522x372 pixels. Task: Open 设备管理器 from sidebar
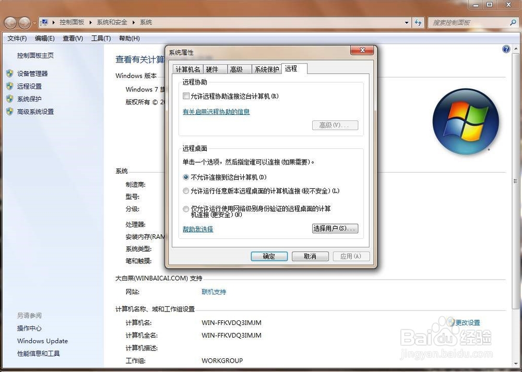pos(32,74)
